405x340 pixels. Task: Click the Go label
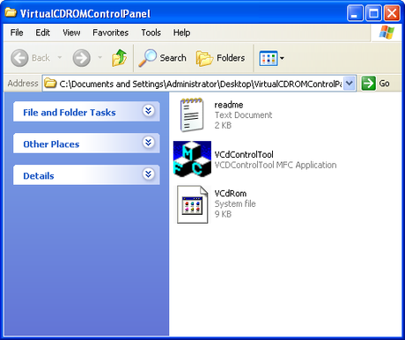pyautogui.click(x=384, y=84)
